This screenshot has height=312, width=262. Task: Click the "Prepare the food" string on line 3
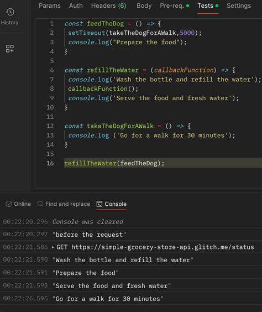point(146,42)
